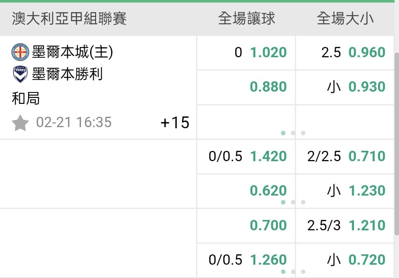Open the 澳大利亞甲組聯賽 league header

click(x=69, y=18)
